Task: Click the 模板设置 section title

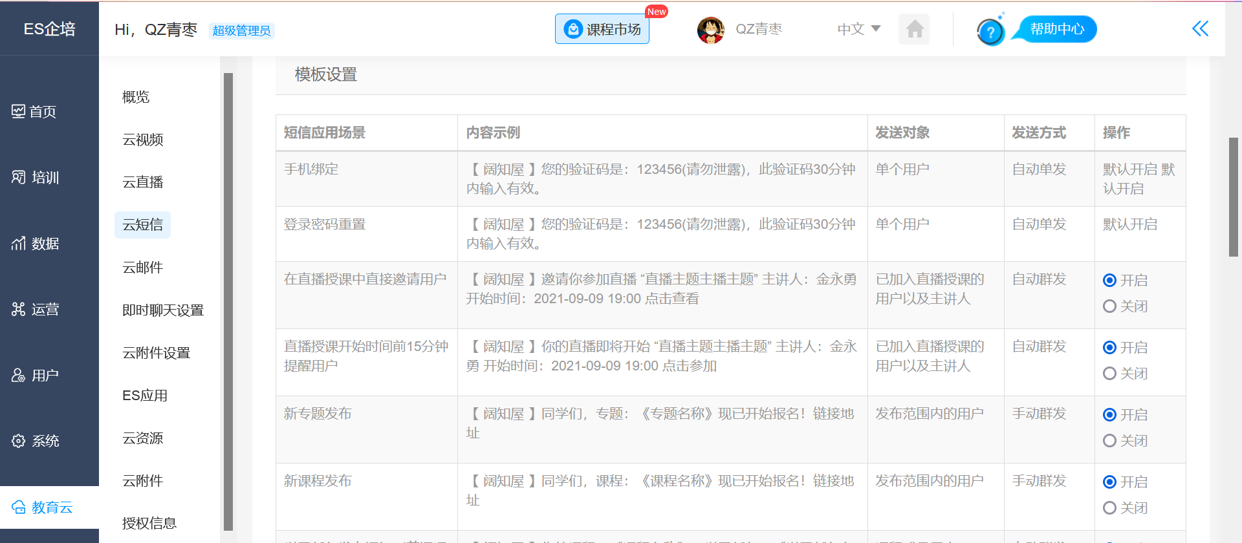Action: coord(326,74)
